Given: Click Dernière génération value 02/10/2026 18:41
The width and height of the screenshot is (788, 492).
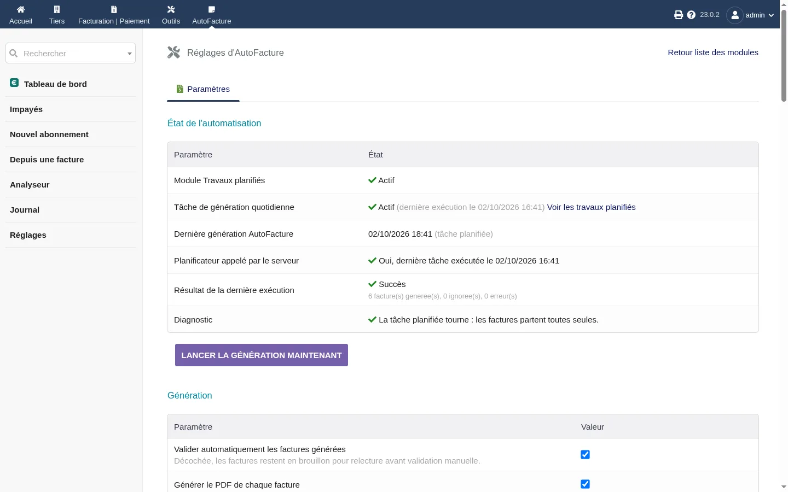Looking at the screenshot, I should coord(400,234).
